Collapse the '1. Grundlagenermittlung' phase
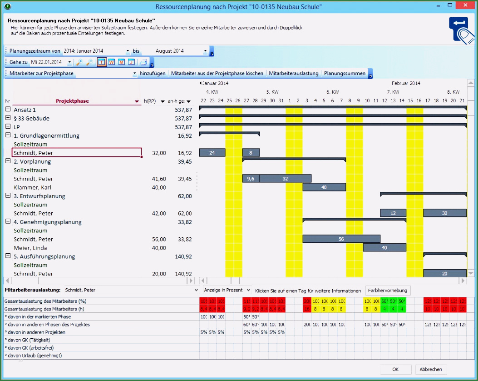 coord(8,135)
